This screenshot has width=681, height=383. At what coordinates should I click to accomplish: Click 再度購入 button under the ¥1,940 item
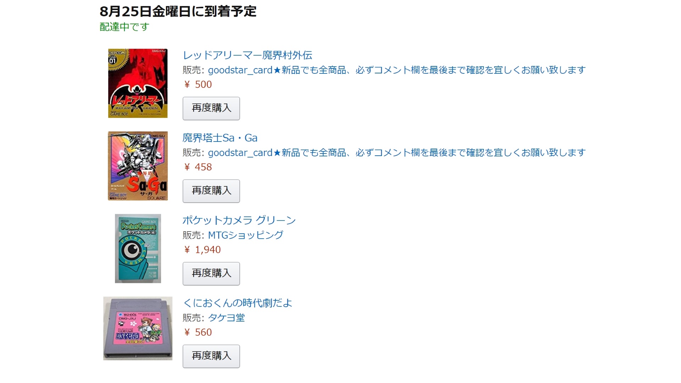click(x=211, y=273)
